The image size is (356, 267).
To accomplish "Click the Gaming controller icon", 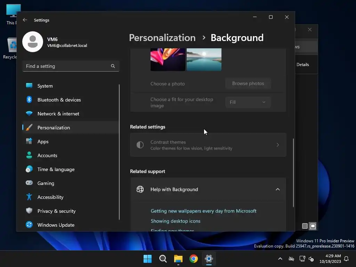I will 29,183.
